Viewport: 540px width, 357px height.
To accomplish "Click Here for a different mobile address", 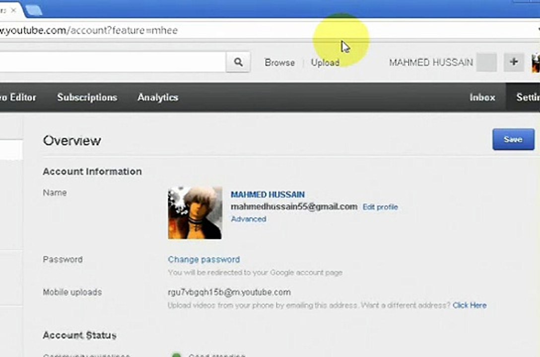I will pyautogui.click(x=470, y=305).
